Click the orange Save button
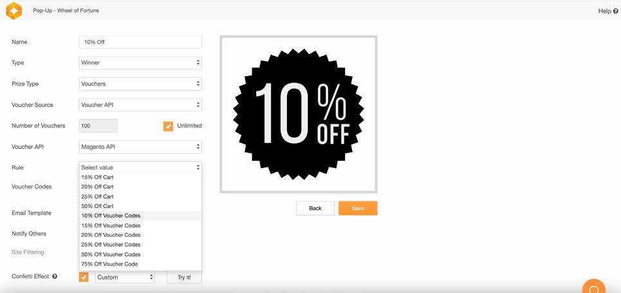Image resolution: width=621 pixels, height=293 pixels. pyautogui.click(x=358, y=208)
